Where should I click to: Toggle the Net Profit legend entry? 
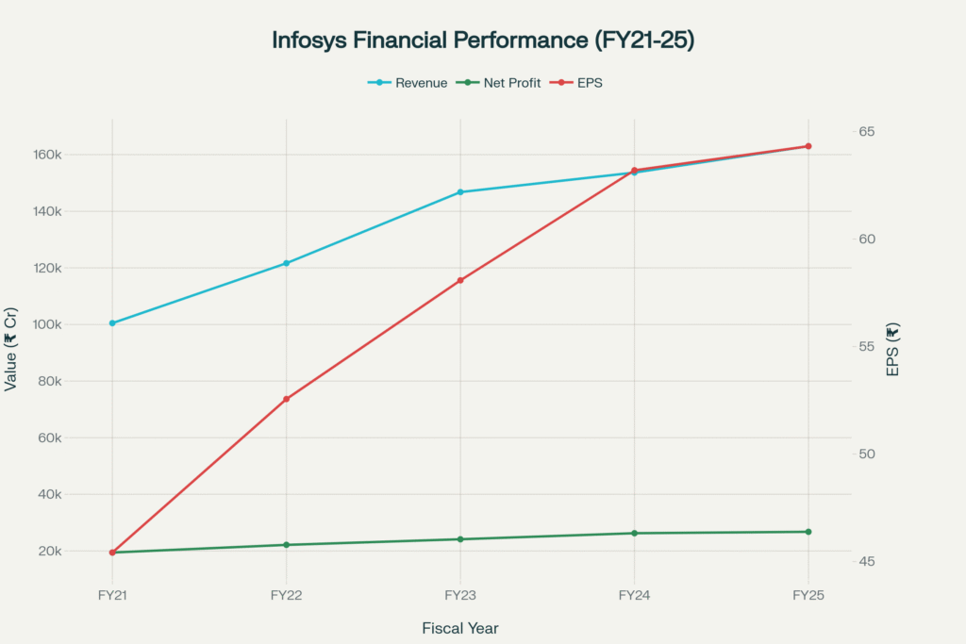498,82
